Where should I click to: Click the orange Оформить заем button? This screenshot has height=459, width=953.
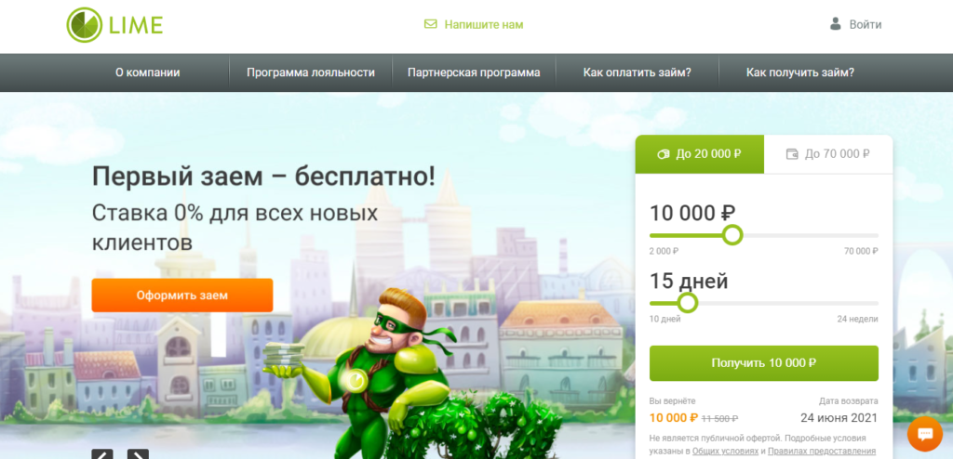182,295
